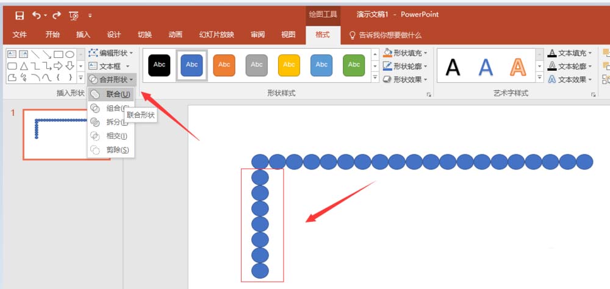Switch to the 开始 ribbon tab
Image resolution: width=610 pixels, height=289 pixels.
pyautogui.click(x=52, y=35)
